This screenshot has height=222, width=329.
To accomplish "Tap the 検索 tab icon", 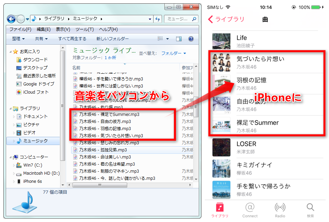I will coord(310,207).
